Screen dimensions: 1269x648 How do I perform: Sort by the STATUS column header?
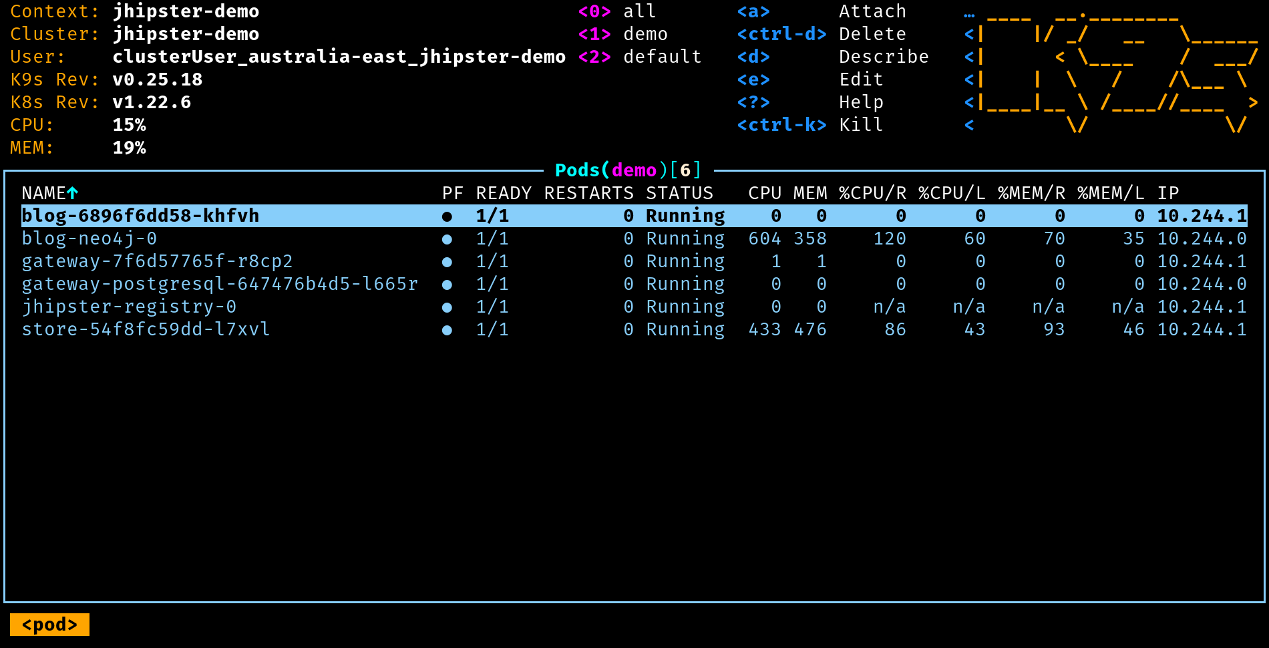(679, 193)
